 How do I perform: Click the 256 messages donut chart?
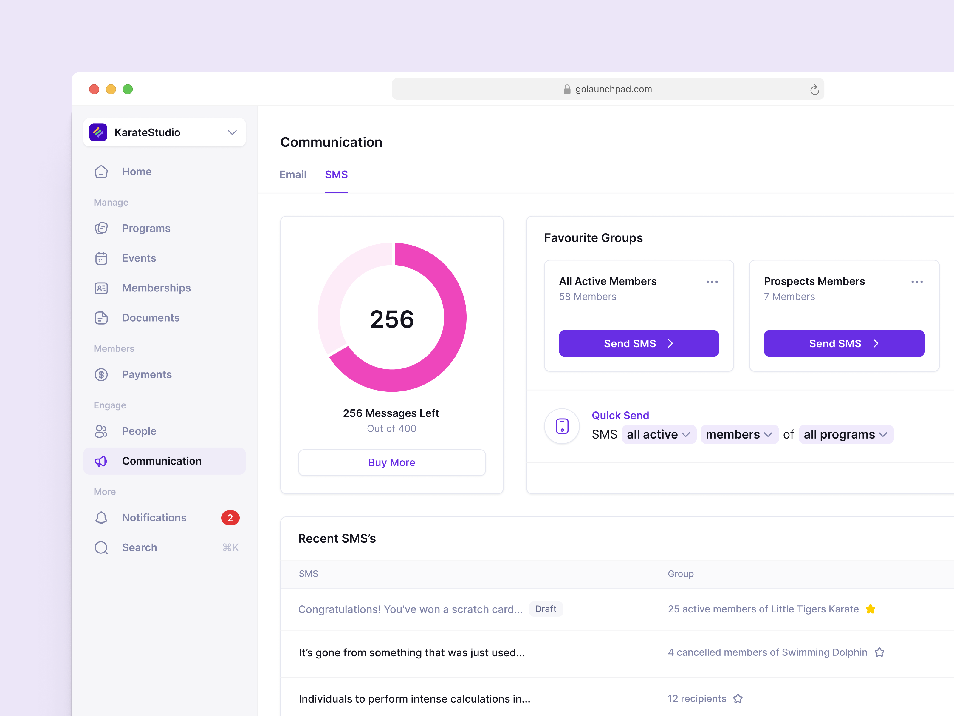[x=392, y=317]
